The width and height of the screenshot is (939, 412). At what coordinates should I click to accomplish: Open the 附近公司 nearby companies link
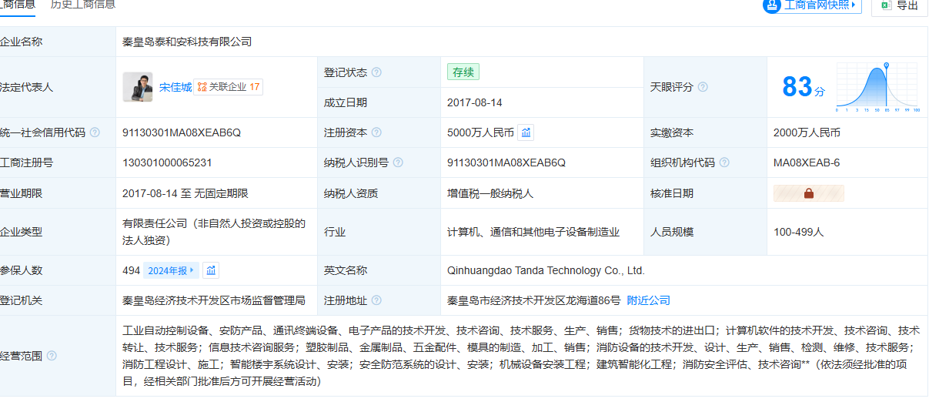point(648,300)
